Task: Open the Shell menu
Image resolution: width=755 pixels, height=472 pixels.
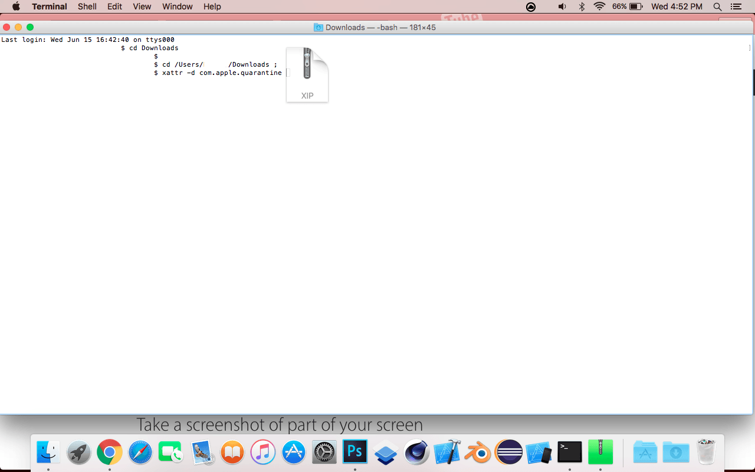Action: (x=87, y=6)
